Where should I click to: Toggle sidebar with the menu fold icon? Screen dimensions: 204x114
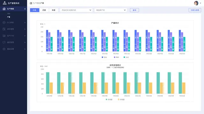pos(31,3)
